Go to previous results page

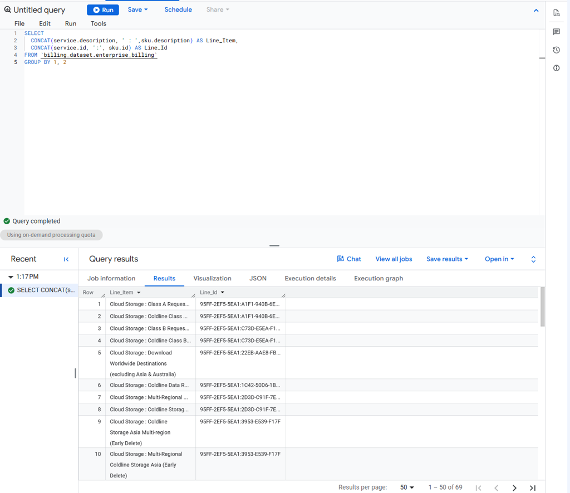point(496,488)
